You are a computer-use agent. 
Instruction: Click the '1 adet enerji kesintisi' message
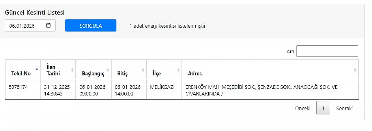tap(168, 26)
